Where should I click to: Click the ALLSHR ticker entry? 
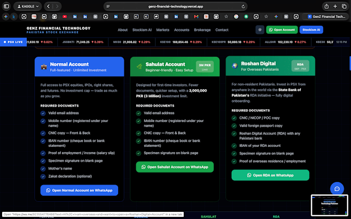pos(285,42)
